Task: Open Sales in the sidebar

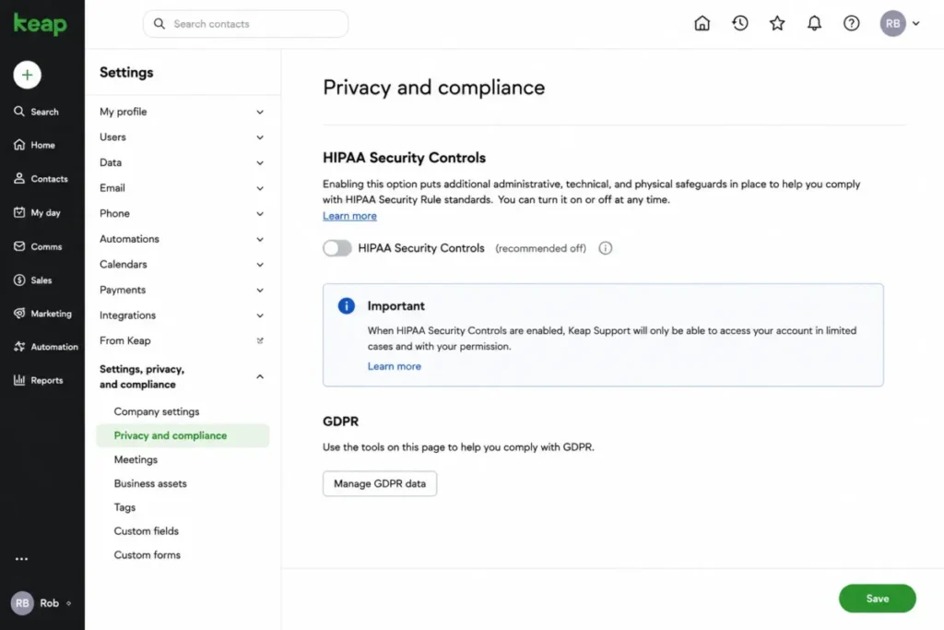Action: (x=32, y=280)
